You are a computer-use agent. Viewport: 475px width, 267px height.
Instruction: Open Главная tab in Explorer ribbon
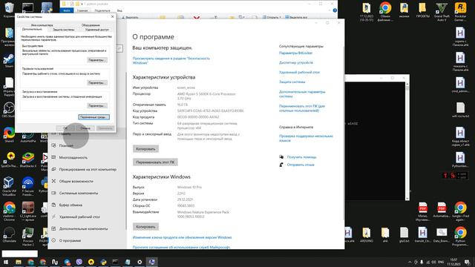82,10
